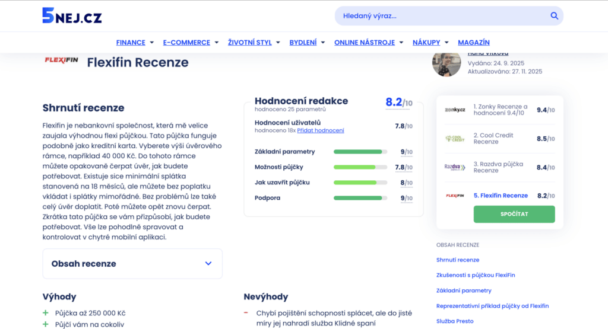
Task: Open Zkušenosti s půjčkou FlexiFin link
Action: (x=475, y=275)
